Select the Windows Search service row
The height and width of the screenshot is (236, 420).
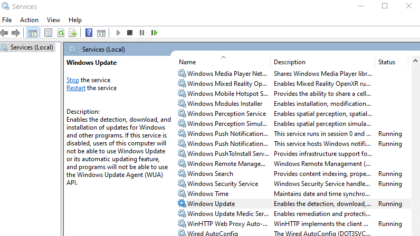(x=209, y=174)
